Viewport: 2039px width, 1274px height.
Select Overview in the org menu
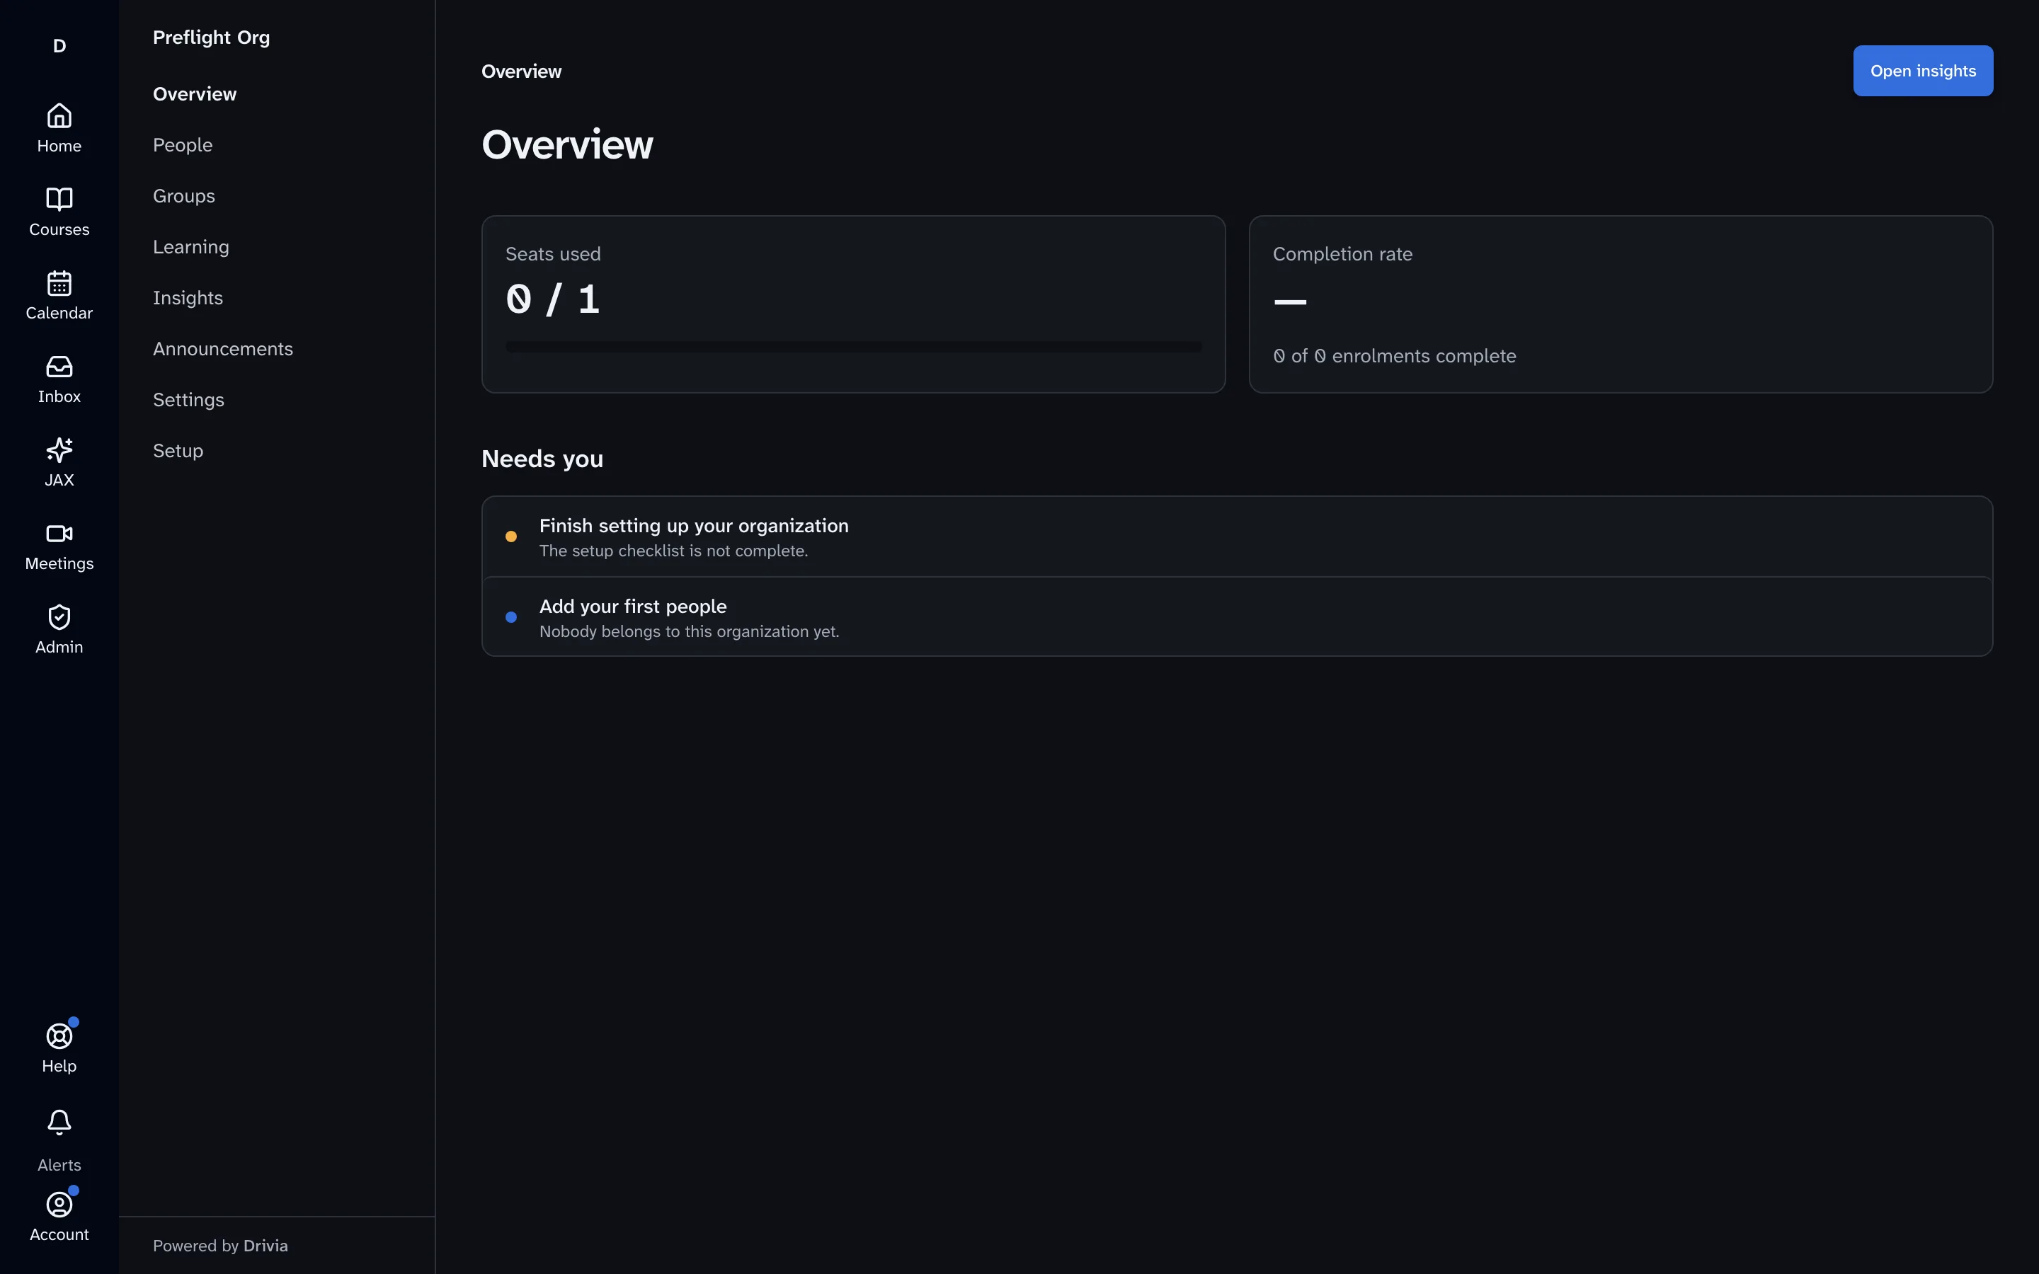[195, 93]
